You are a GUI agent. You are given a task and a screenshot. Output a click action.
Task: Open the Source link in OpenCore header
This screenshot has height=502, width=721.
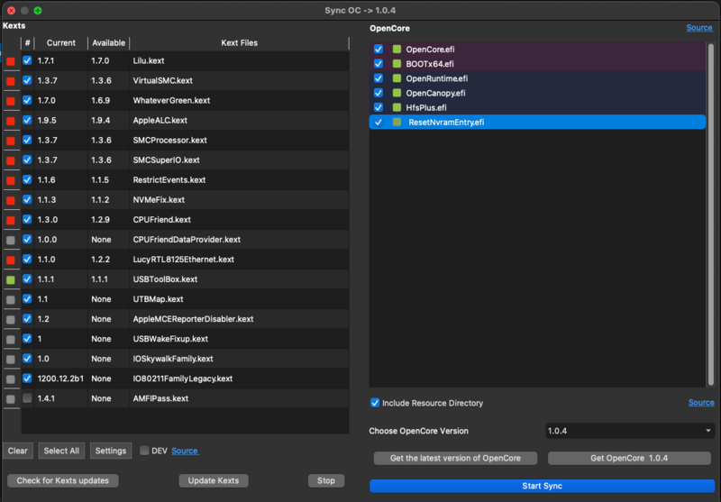pyautogui.click(x=699, y=28)
